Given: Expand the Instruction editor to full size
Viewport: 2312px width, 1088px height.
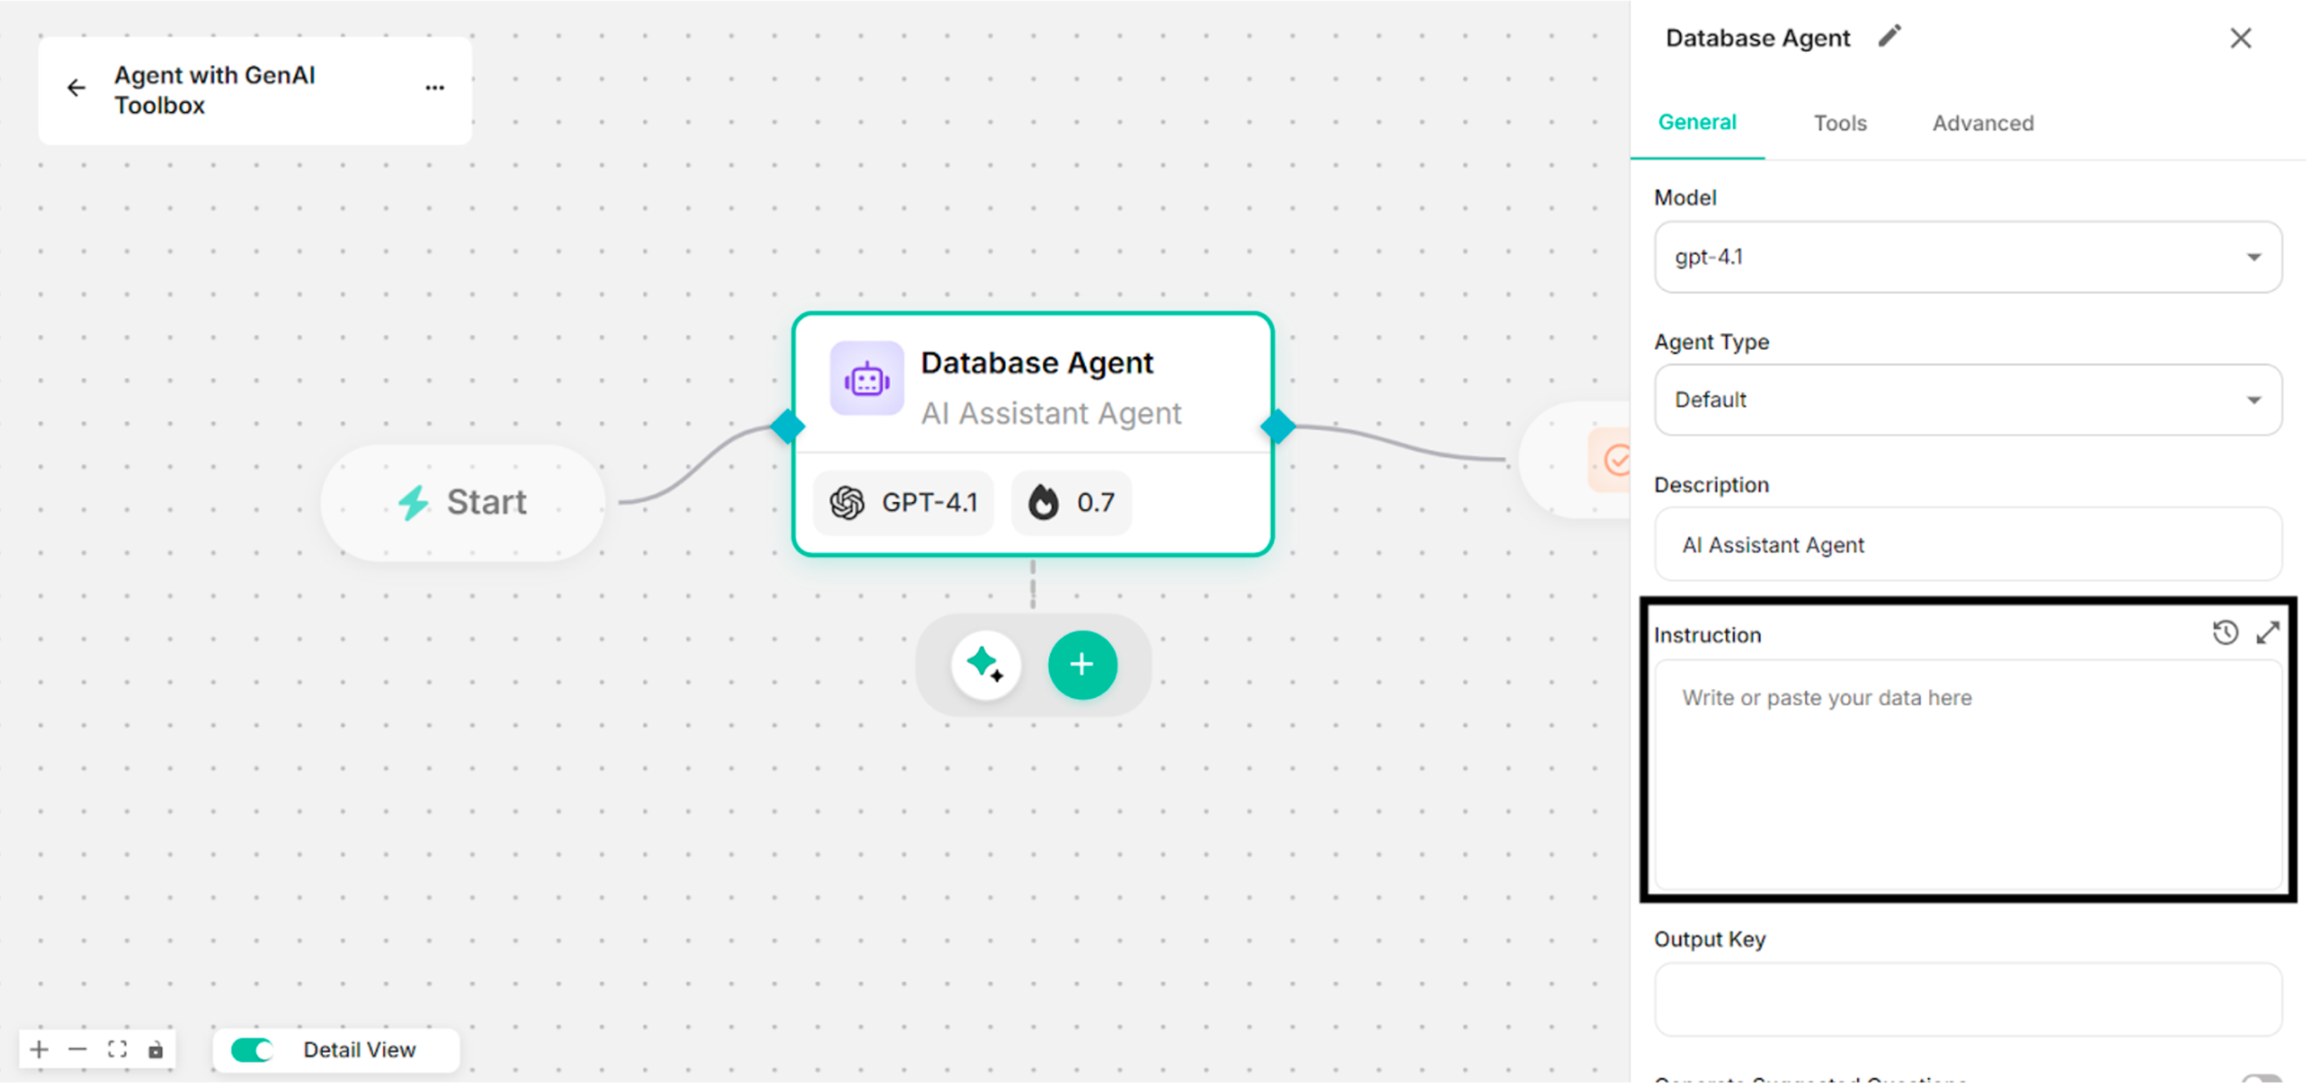Looking at the screenshot, I should point(2268,633).
